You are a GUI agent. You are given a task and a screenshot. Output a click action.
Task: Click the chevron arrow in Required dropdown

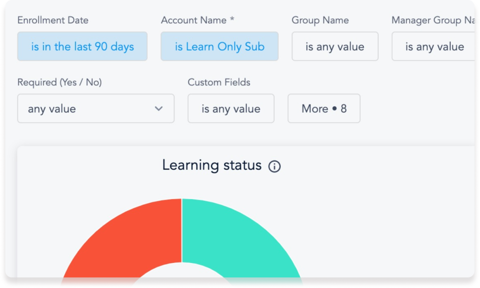[x=159, y=109]
